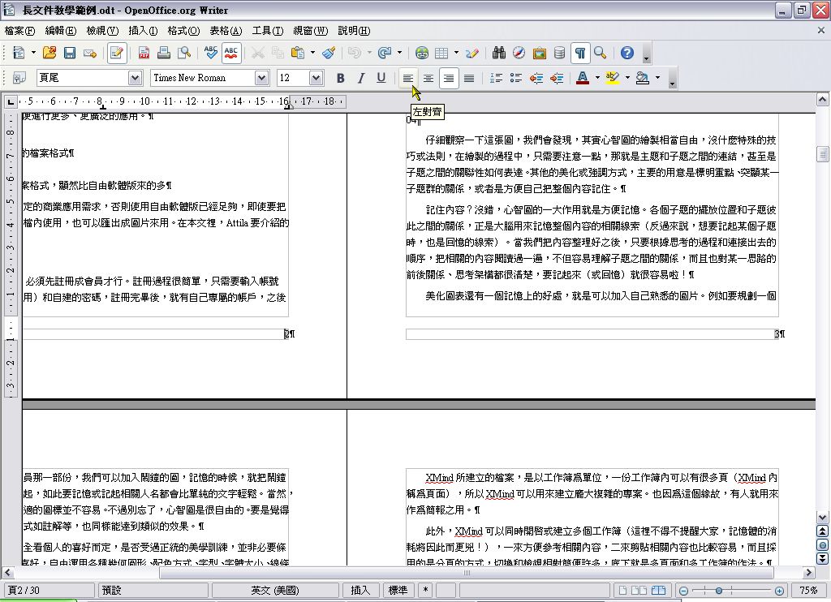Click the 標準 selection mode in status bar
The height and width of the screenshot is (602, 831).
[398, 591]
